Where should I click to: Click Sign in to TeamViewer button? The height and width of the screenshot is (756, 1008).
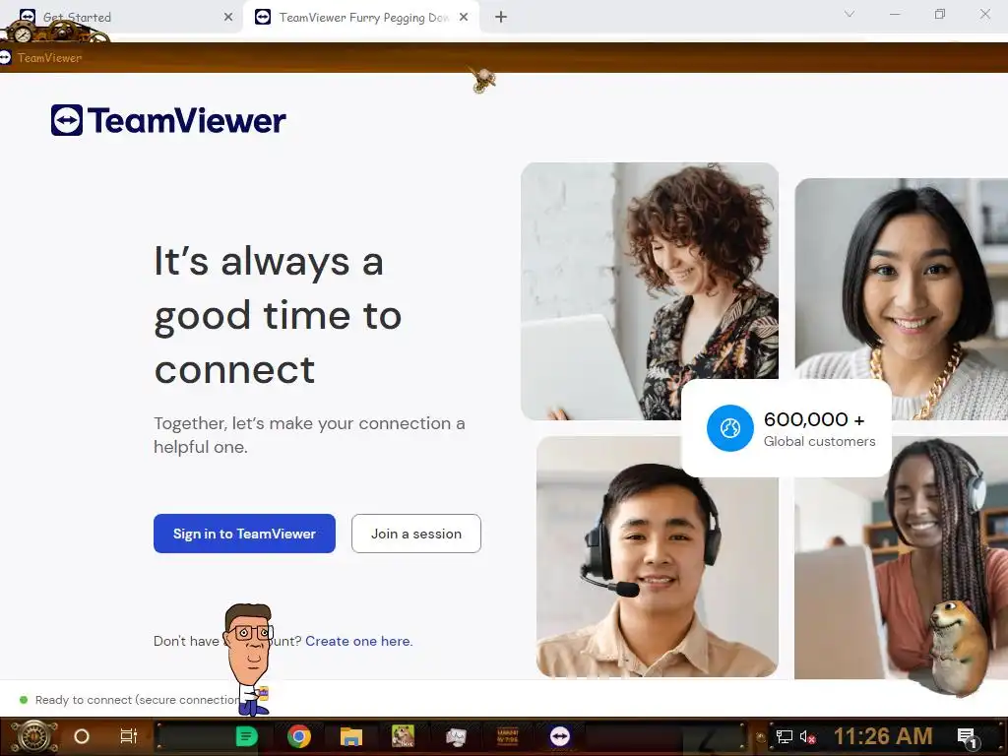(x=244, y=533)
